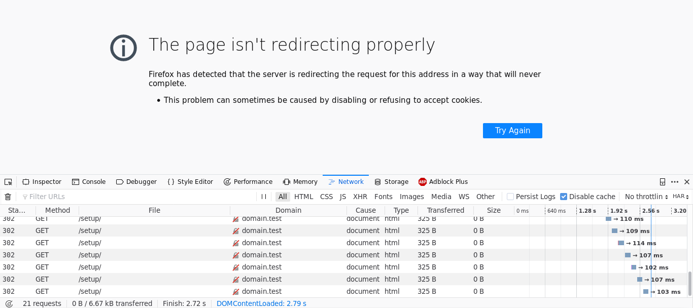Switch to the Storage tab
Image resolution: width=693 pixels, height=308 pixels.
click(x=391, y=181)
